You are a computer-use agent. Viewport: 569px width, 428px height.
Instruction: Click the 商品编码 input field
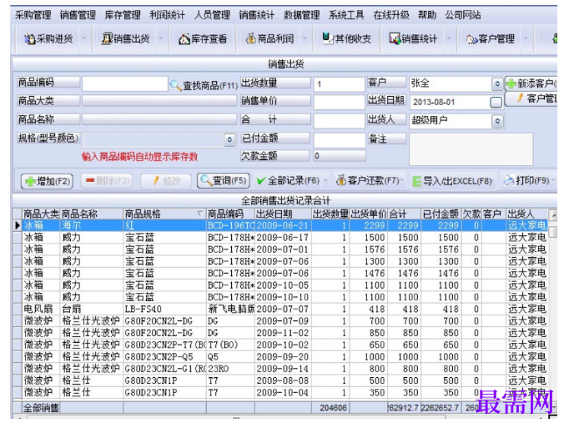point(125,84)
